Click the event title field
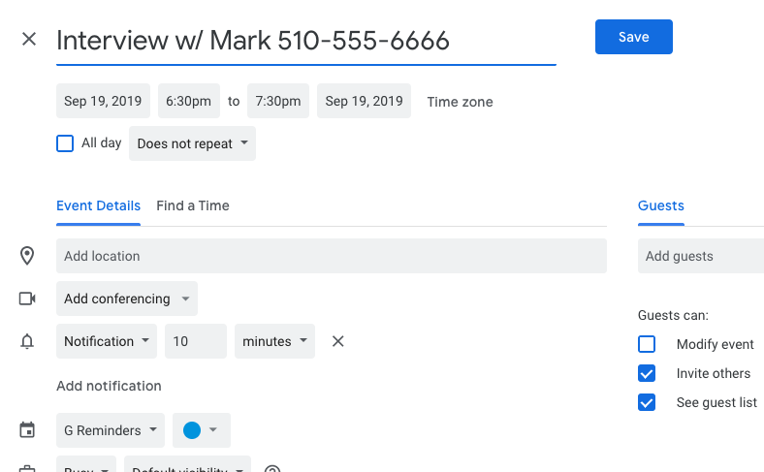 tap(306, 41)
